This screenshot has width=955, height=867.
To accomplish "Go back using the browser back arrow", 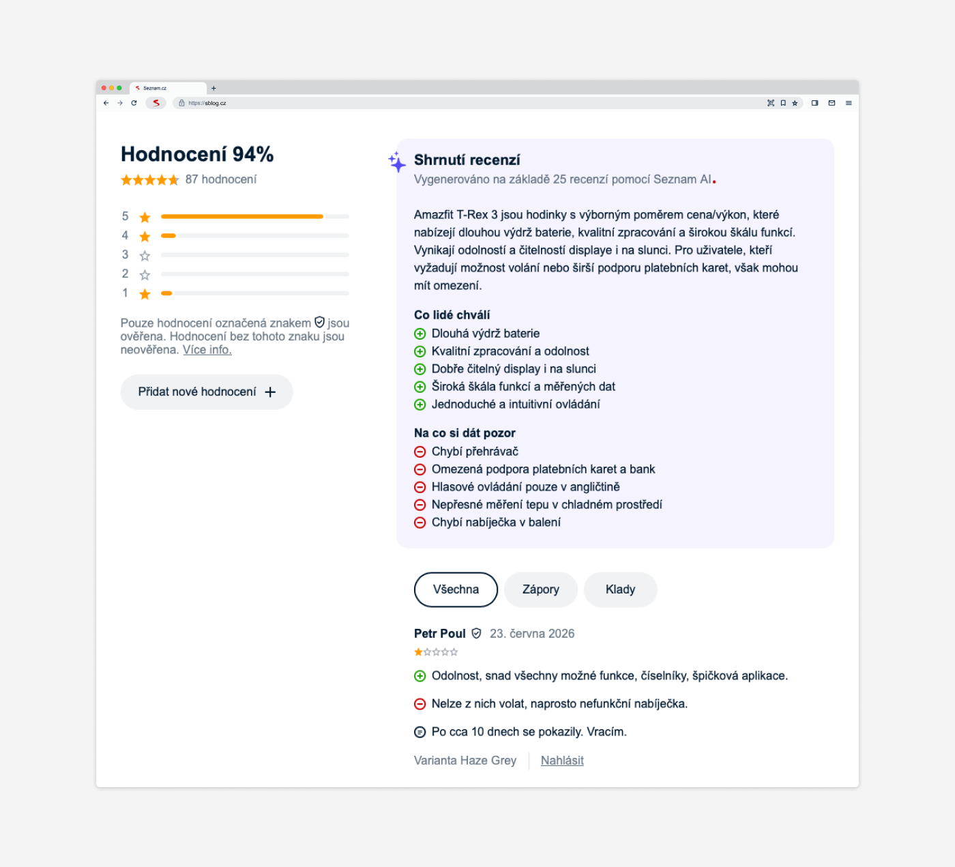I will [106, 103].
